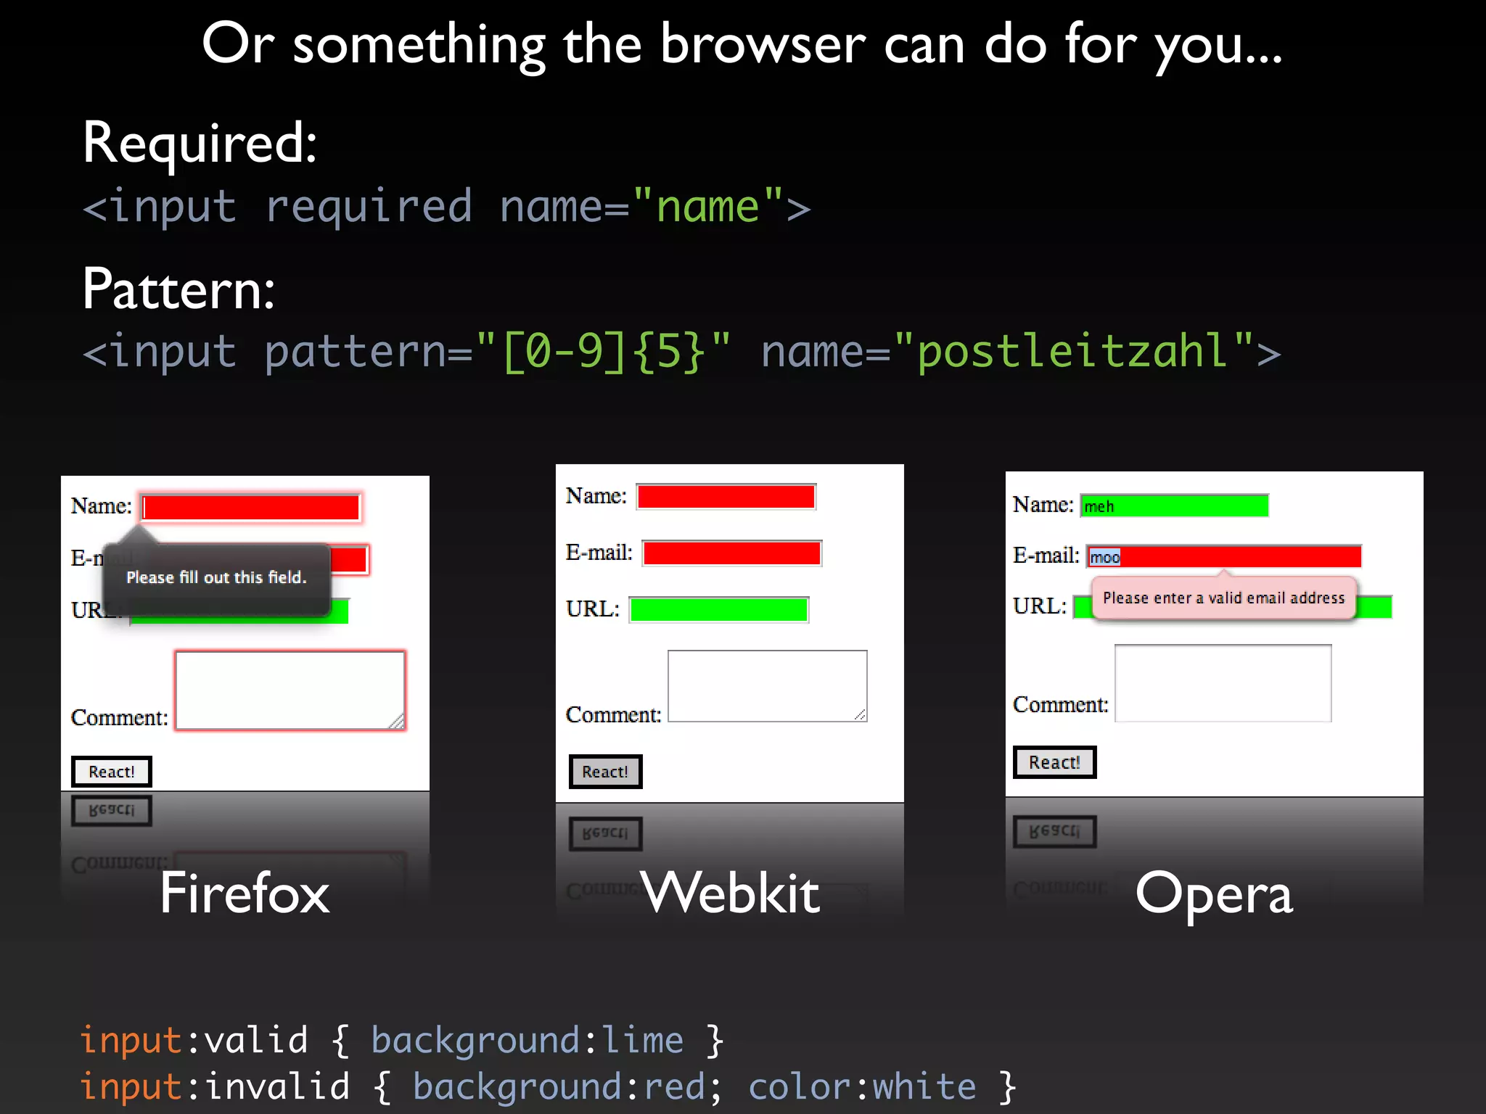This screenshot has height=1114, width=1486.
Task: Click the 'E-mail:' label in the Opera form
Action: (x=1046, y=556)
